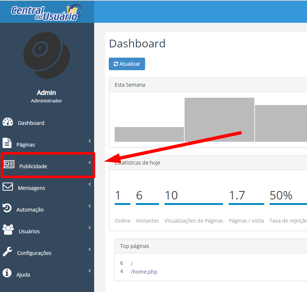The height and width of the screenshot is (292, 307).
Task: Click the Publicidade newspaper icon
Action: tap(9, 165)
